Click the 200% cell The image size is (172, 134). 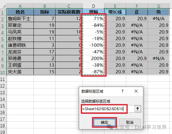[93, 59]
